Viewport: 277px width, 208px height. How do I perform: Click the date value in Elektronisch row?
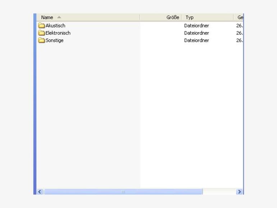240,33
